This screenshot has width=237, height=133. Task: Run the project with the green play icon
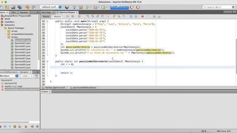point(87,7)
